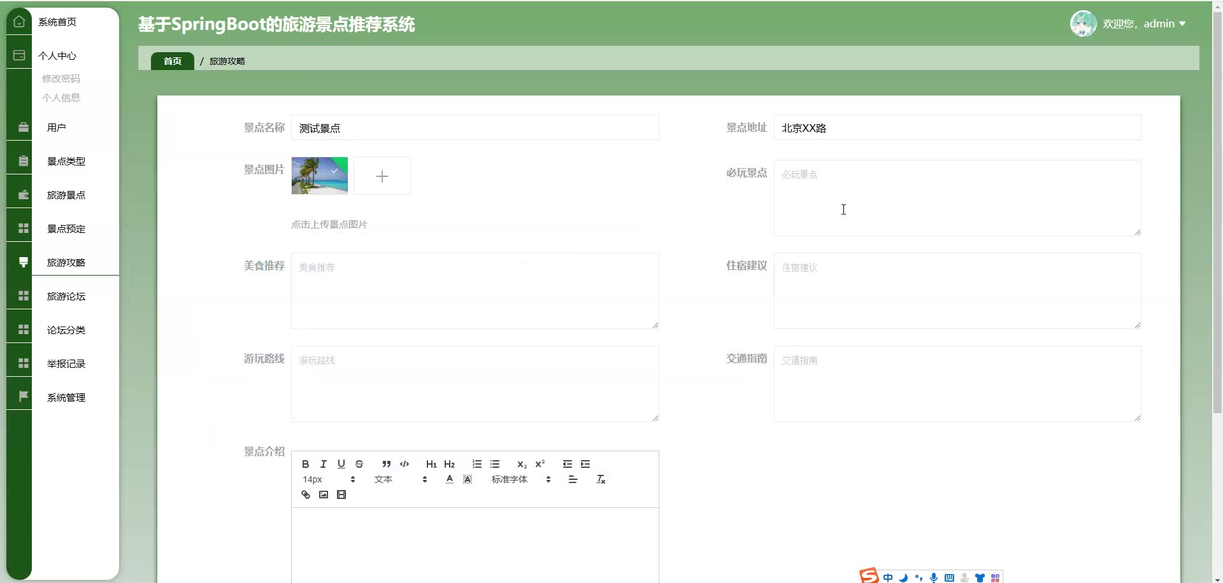Open the 修改密码 link
Image resolution: width=1223 pixels, height=583 pixels.
coord(61,78)
